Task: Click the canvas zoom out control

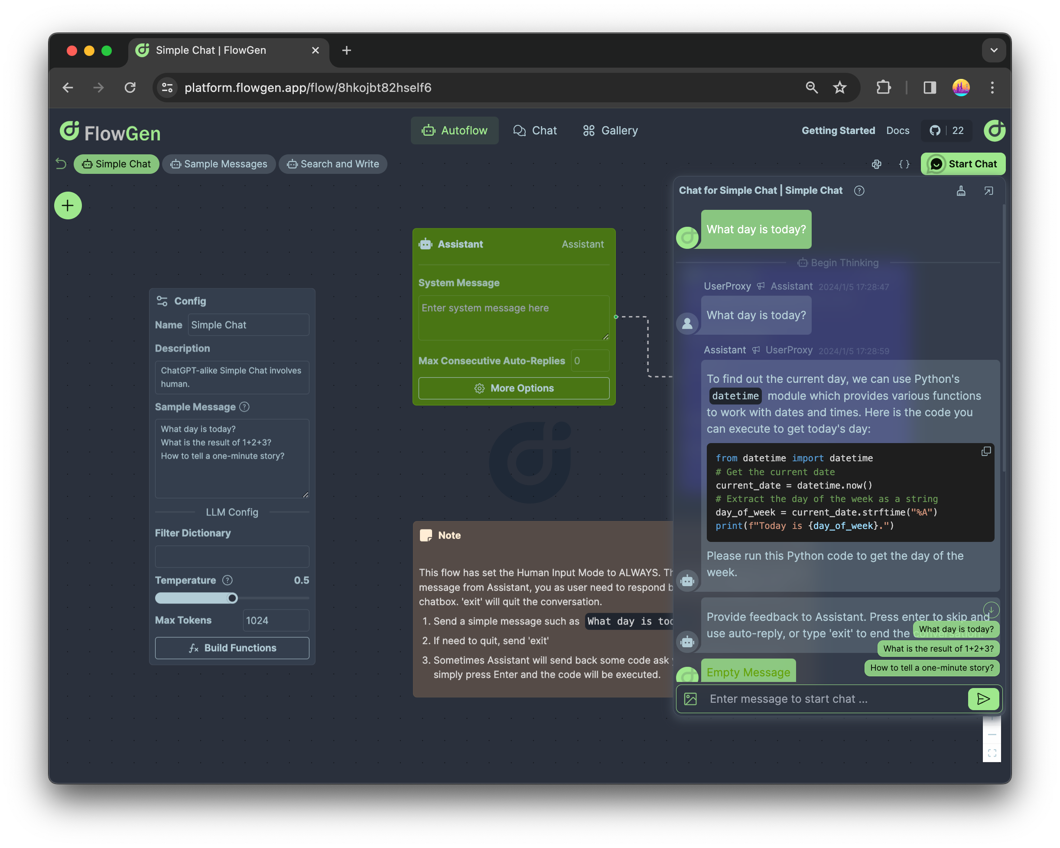Action: coord(991,734)
